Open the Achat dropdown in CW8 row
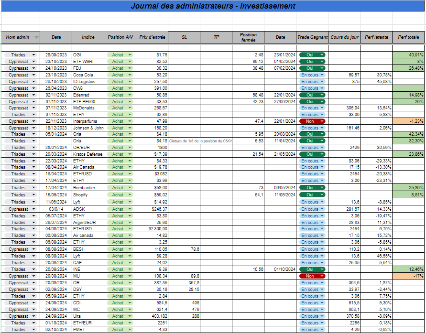 [120, 88]
